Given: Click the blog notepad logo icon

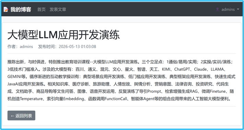Looking at the screenshot, I should tap(6, 10).
